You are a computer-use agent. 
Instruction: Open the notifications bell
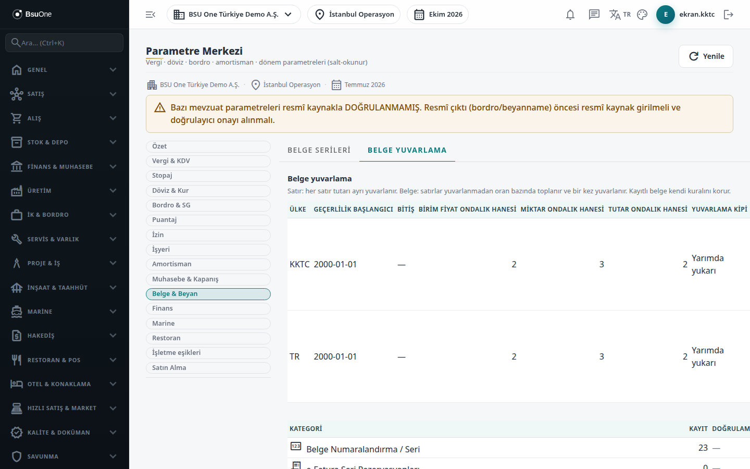(x=570, y=15)
